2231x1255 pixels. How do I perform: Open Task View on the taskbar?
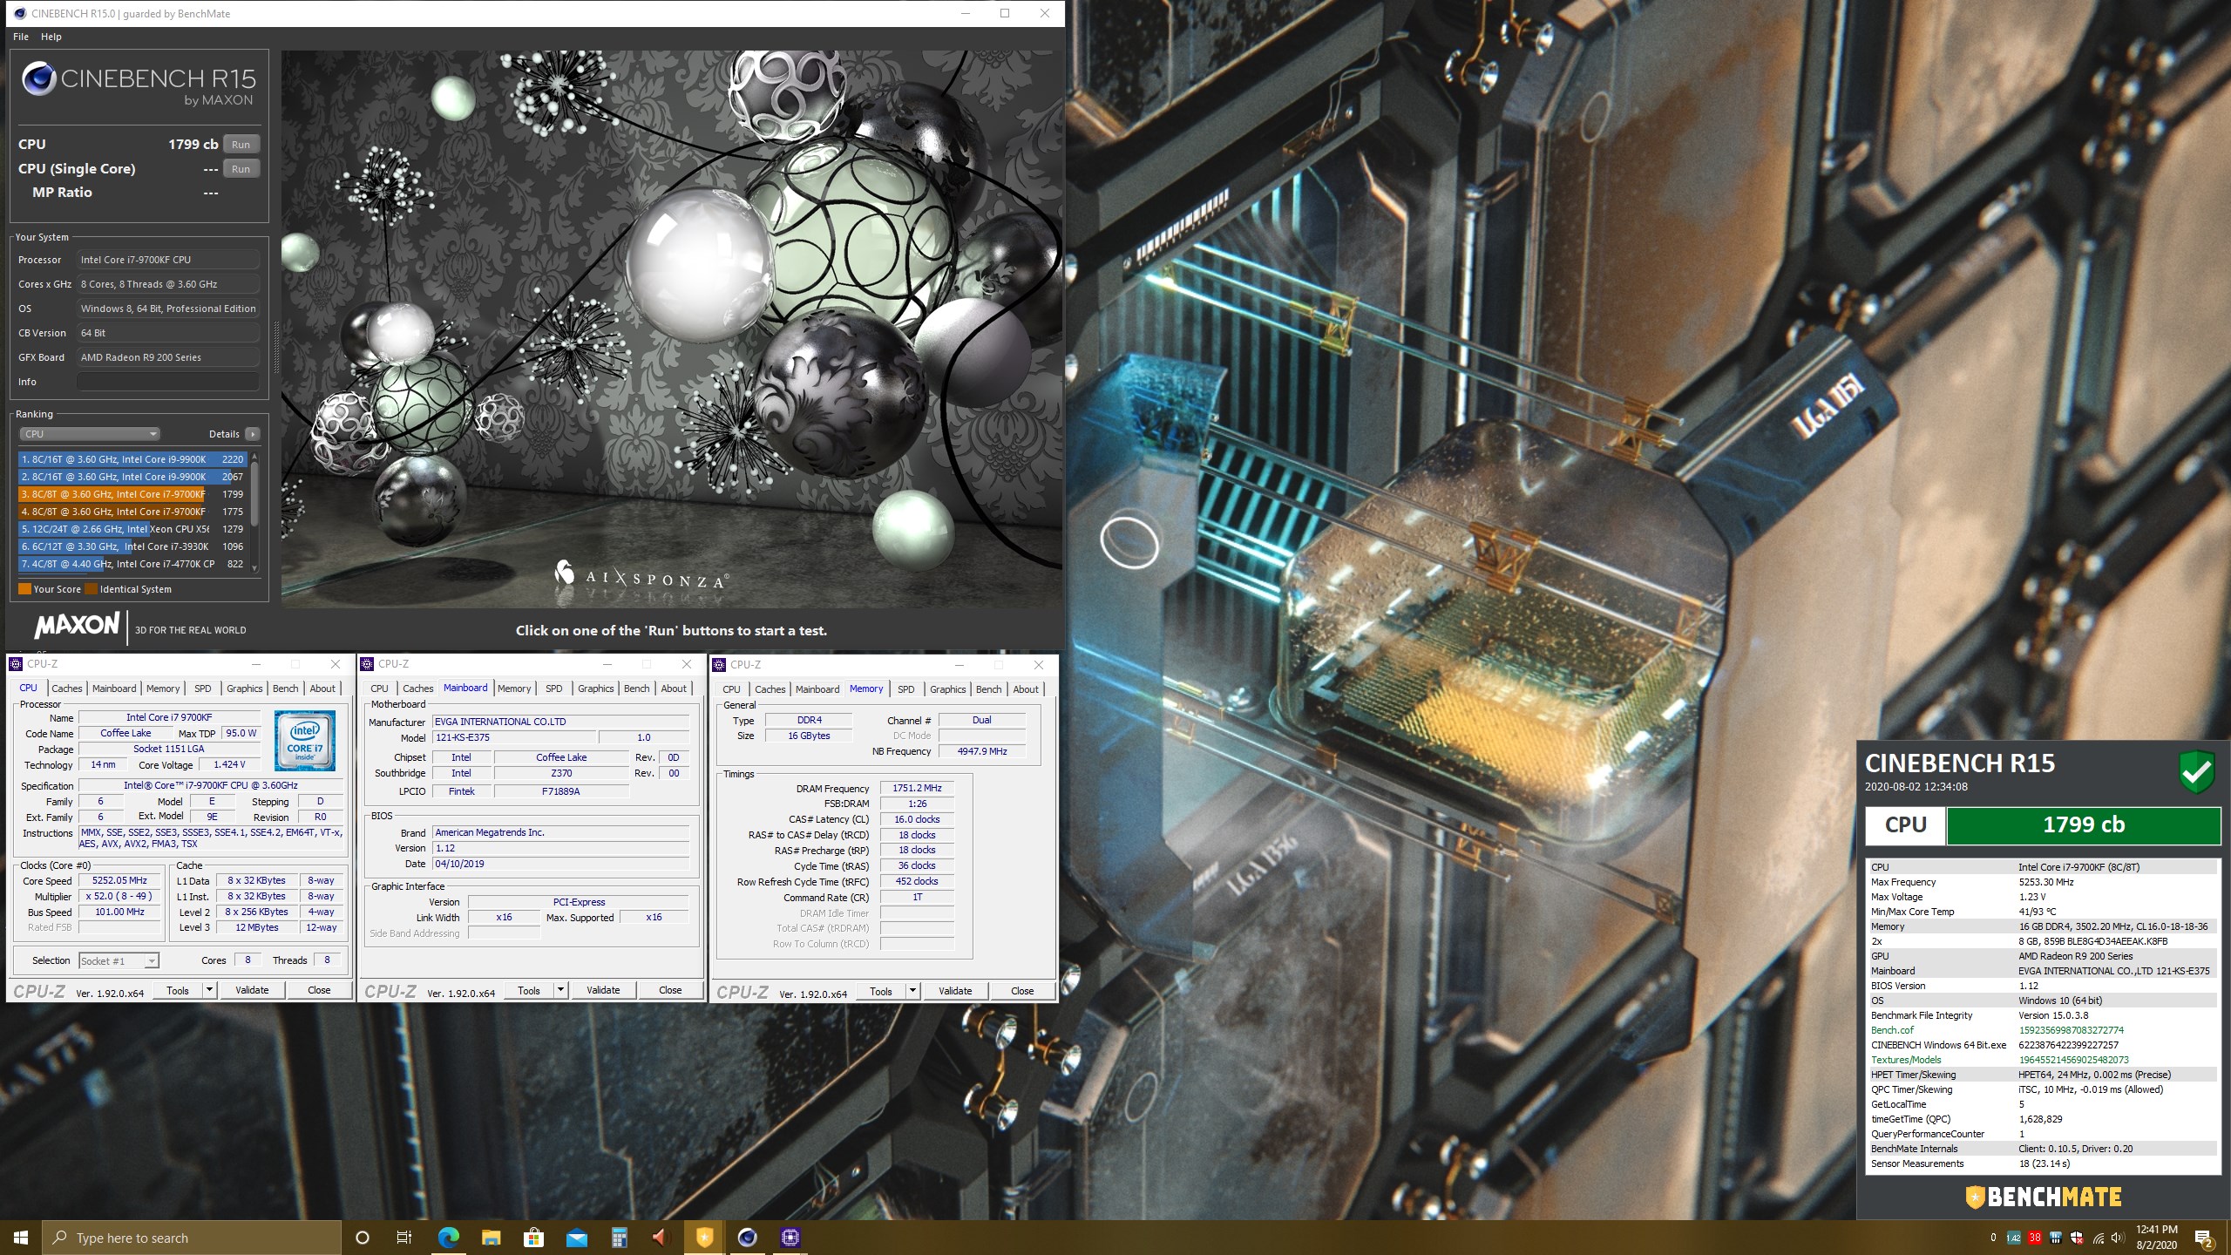pos(404,1238)
